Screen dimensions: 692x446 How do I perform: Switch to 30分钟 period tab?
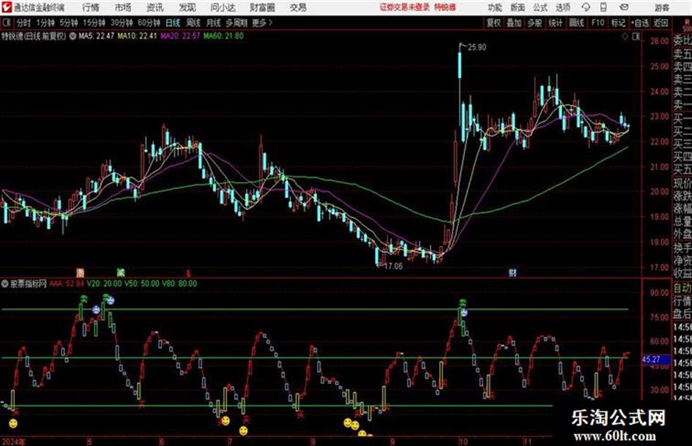(x=122, y=23)
